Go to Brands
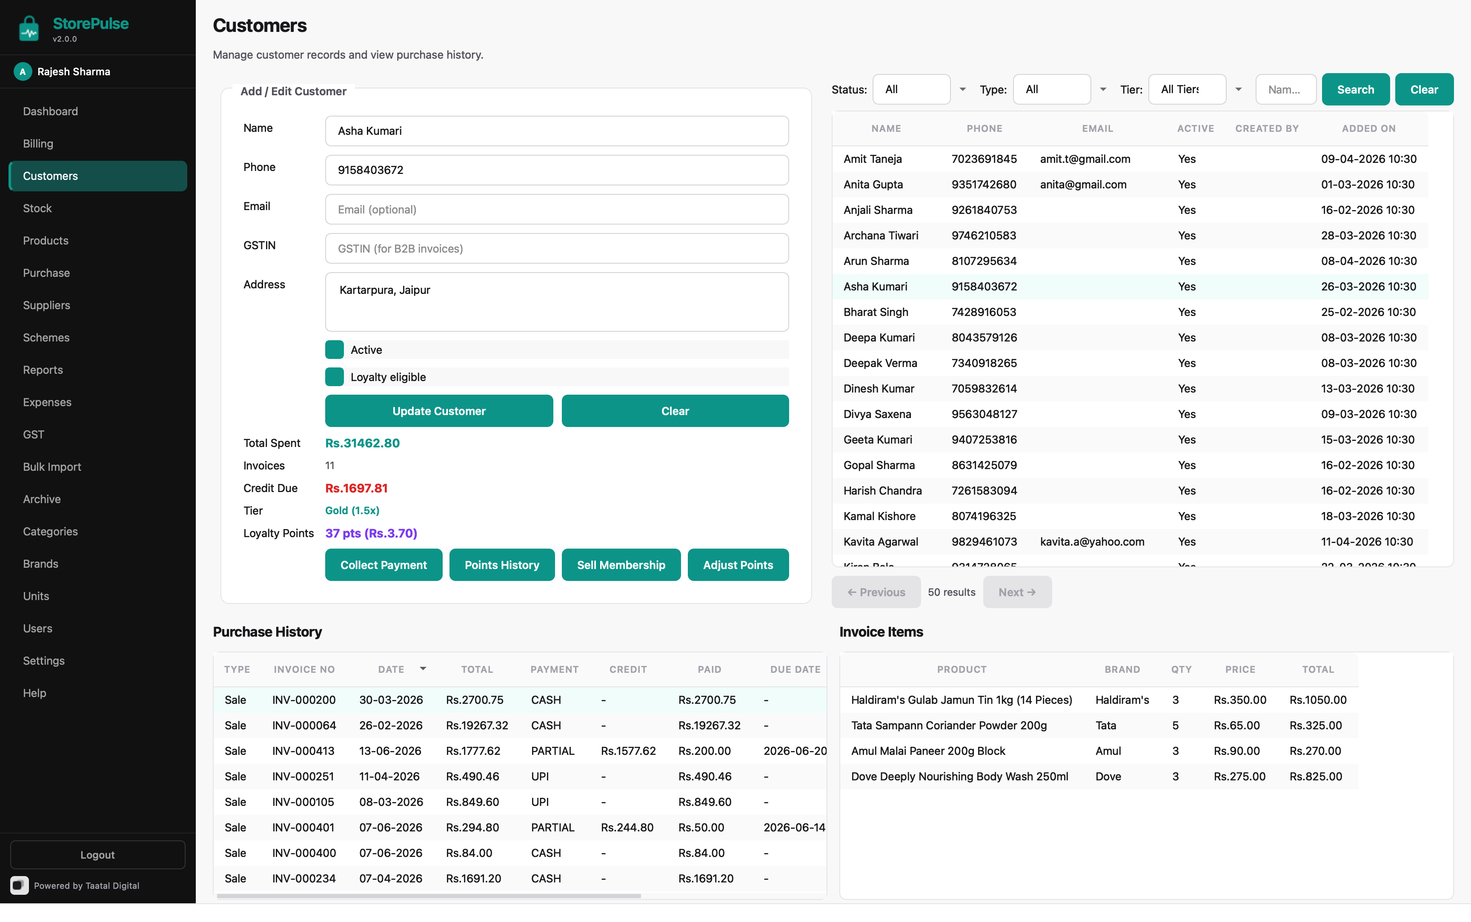This screenshot has height=922, width=1471. (97, 563)
